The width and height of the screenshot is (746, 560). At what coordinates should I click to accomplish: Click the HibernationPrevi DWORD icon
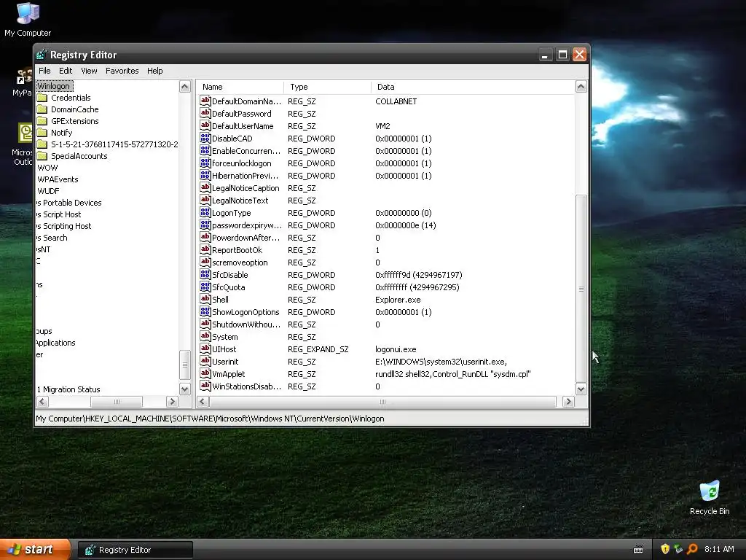click(205, 175)
